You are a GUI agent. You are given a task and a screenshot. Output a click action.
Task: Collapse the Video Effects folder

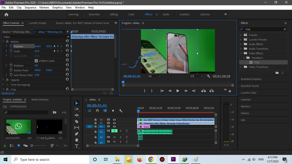tap(241, 53)
